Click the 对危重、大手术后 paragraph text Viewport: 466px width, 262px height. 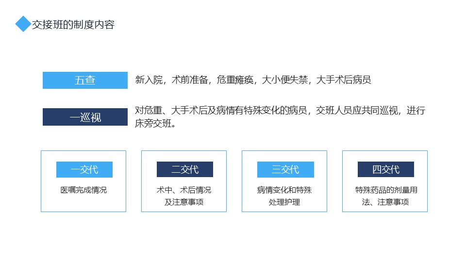[280, 111]
